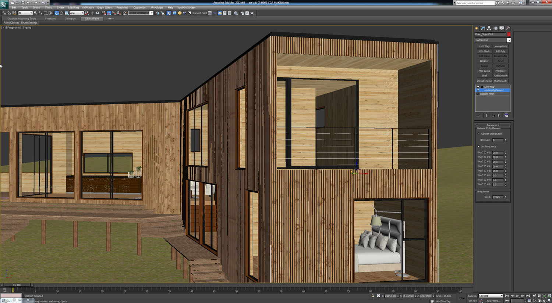This screenshot has width=552, height=303.
Task: Toggle UVW Map modifier lightbulb visibility
Action: click(x=478, y=87)
